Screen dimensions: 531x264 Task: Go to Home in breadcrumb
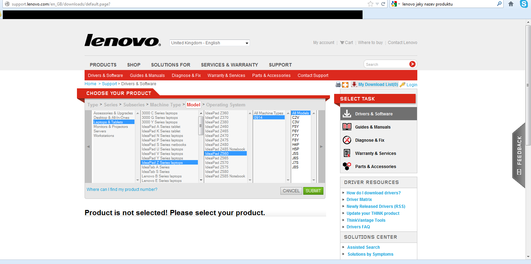pyautogui.click(x=90, y=84)
